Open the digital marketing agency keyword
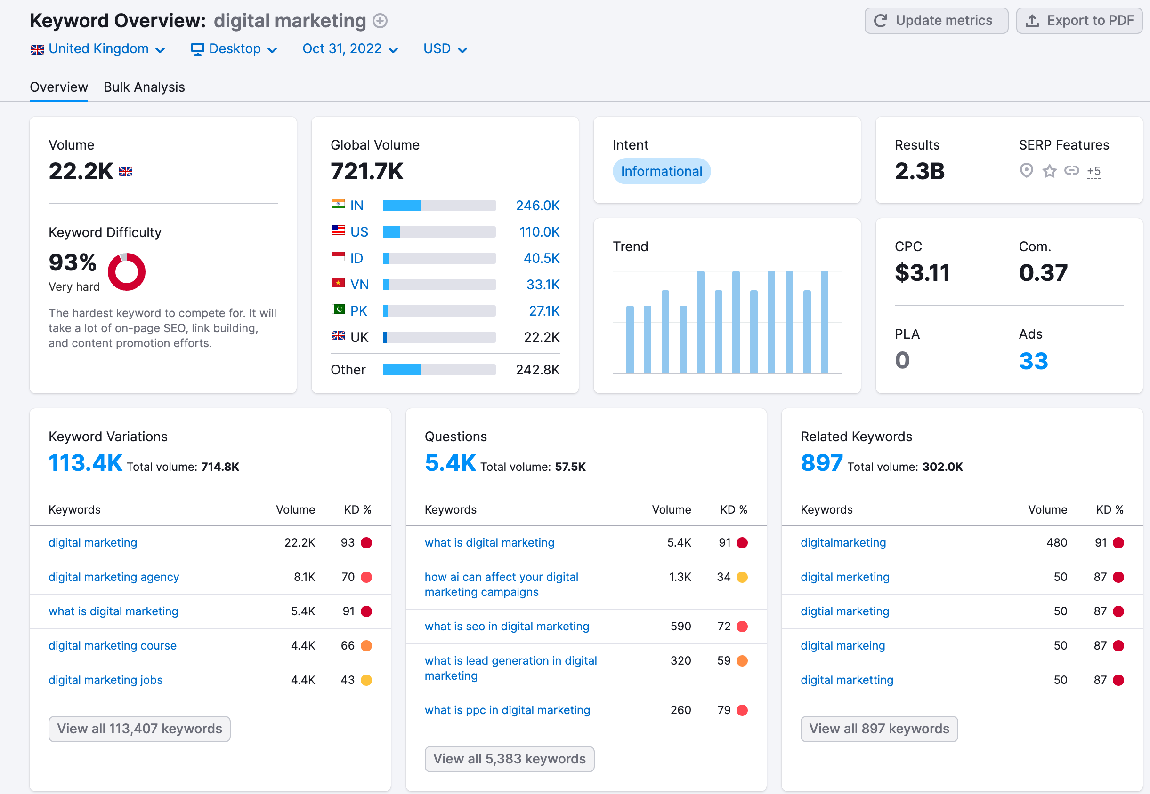The height and width of the screenshot is (794, 1150). (113, 577)
